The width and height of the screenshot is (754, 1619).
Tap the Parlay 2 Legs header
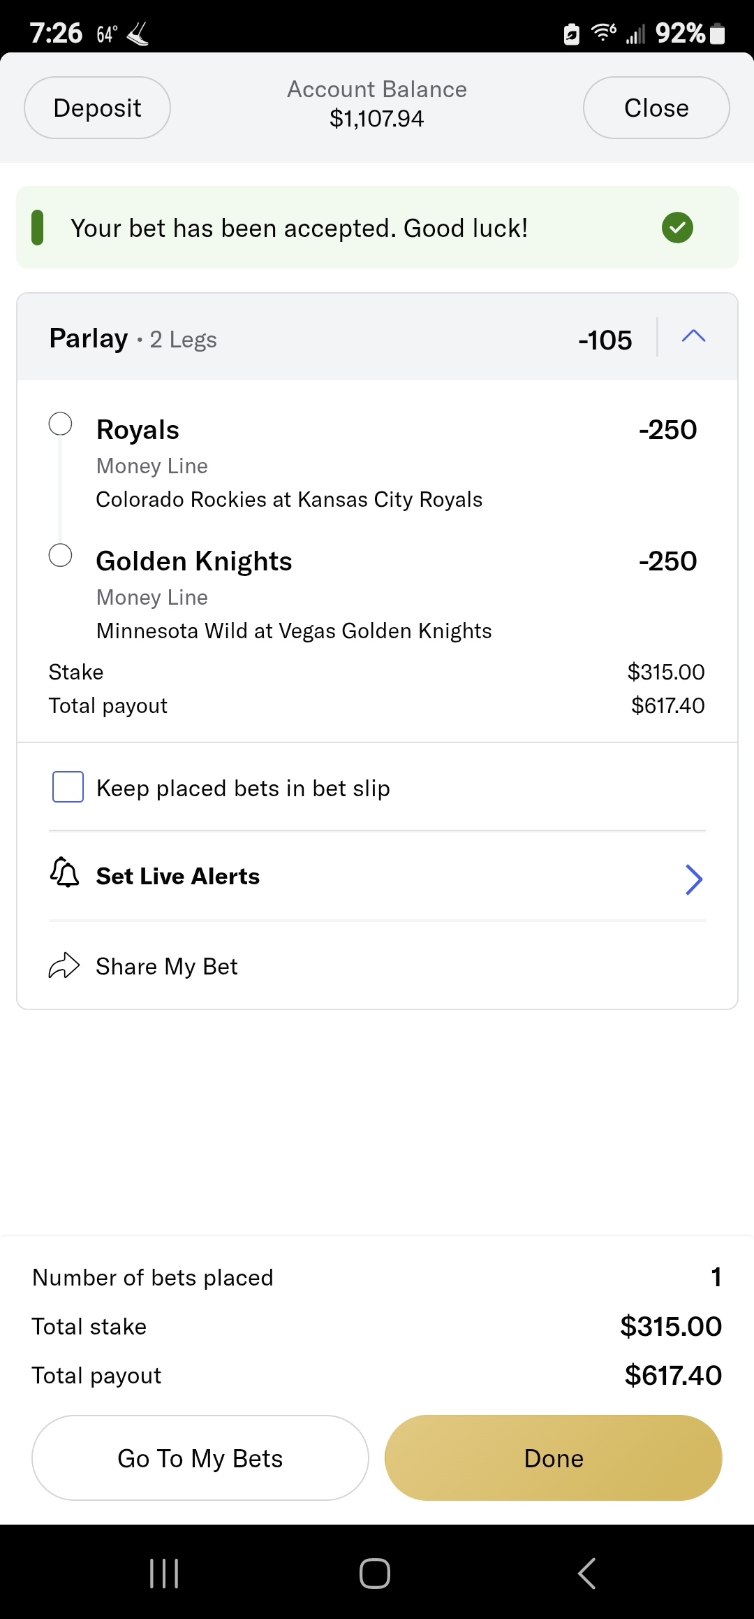[x=133, y=339]
